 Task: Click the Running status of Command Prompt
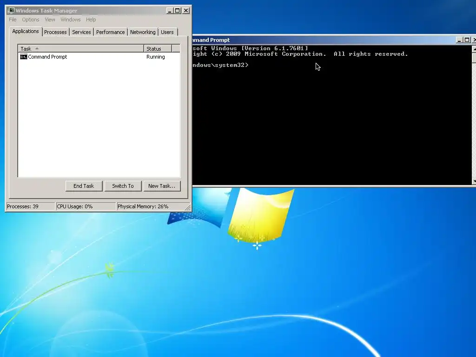[x=155, y=57]
